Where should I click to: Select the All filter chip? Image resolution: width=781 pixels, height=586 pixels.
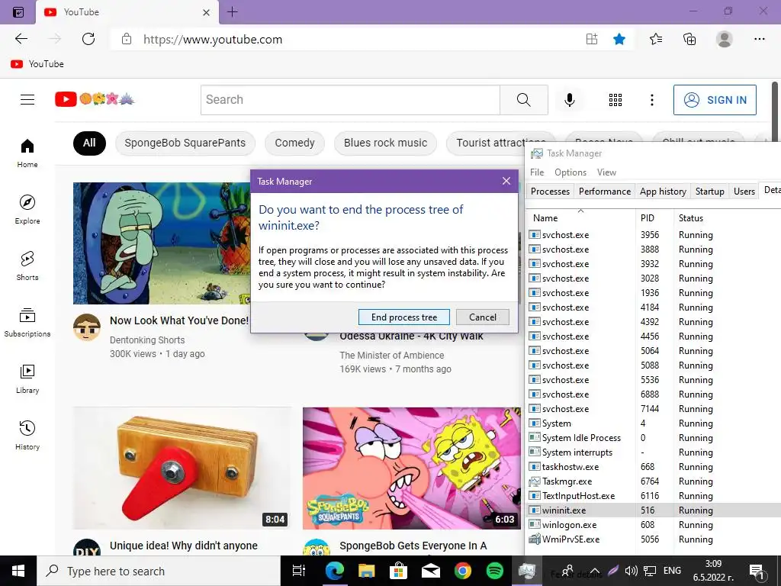(89, 143)
